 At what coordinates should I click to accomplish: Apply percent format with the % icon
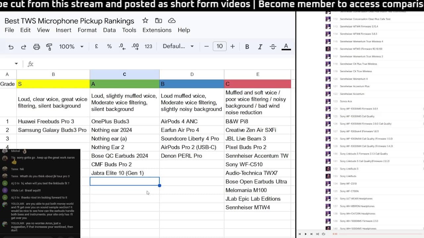(109, 47)
